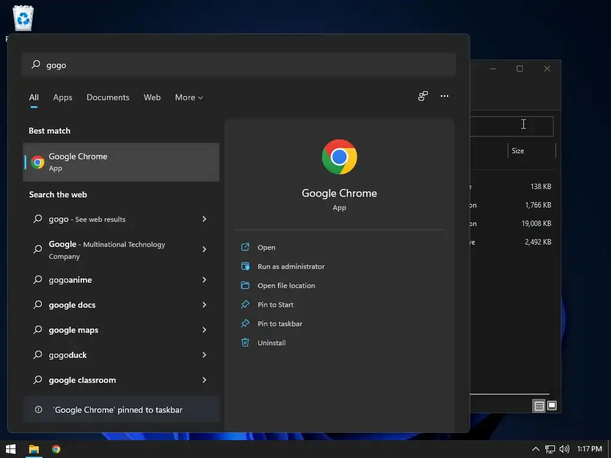Select the google classroom web suggestion
Image resolution: width=611 pixels, height=458 pixels.
pyautogui.click(x=121, y=380)
